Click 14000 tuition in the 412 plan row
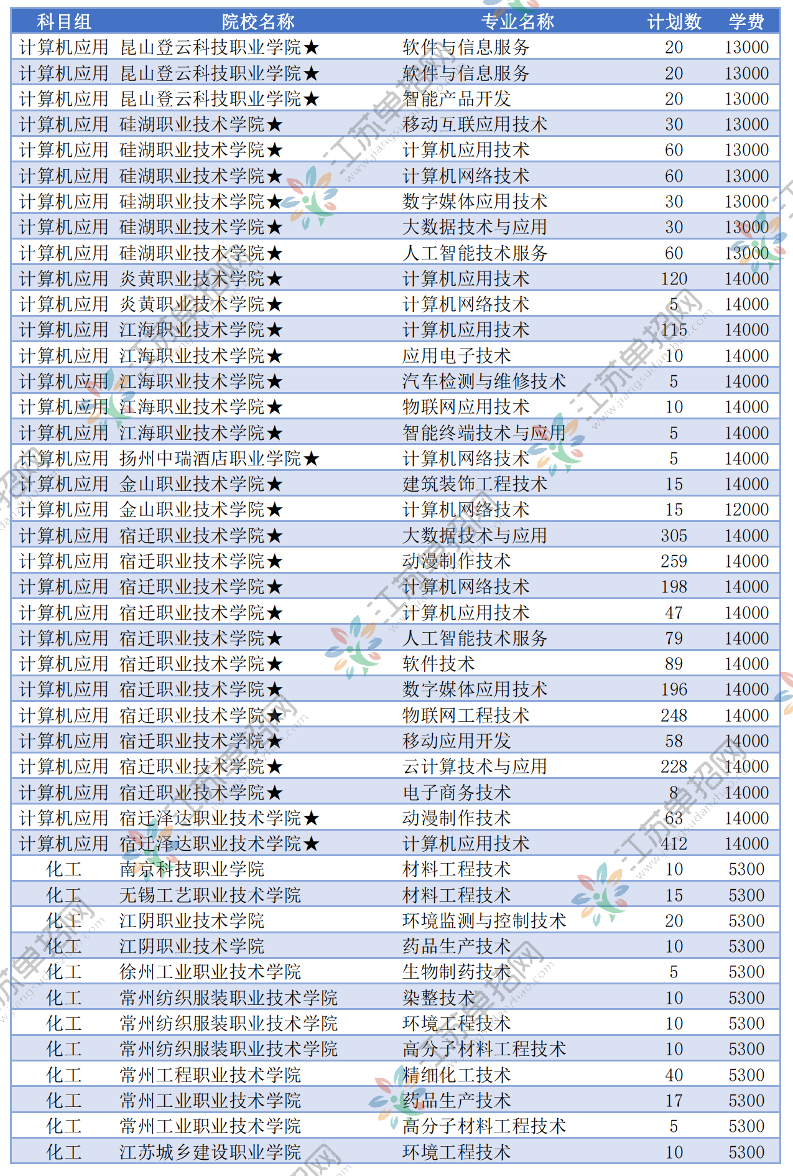The width and height of the screenshot is (793, 1176). click(746, 844)
